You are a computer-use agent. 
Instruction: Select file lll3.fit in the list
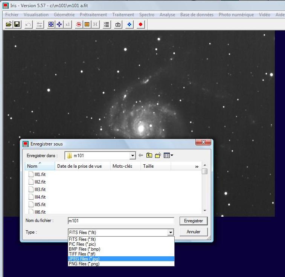pos(37,190)
